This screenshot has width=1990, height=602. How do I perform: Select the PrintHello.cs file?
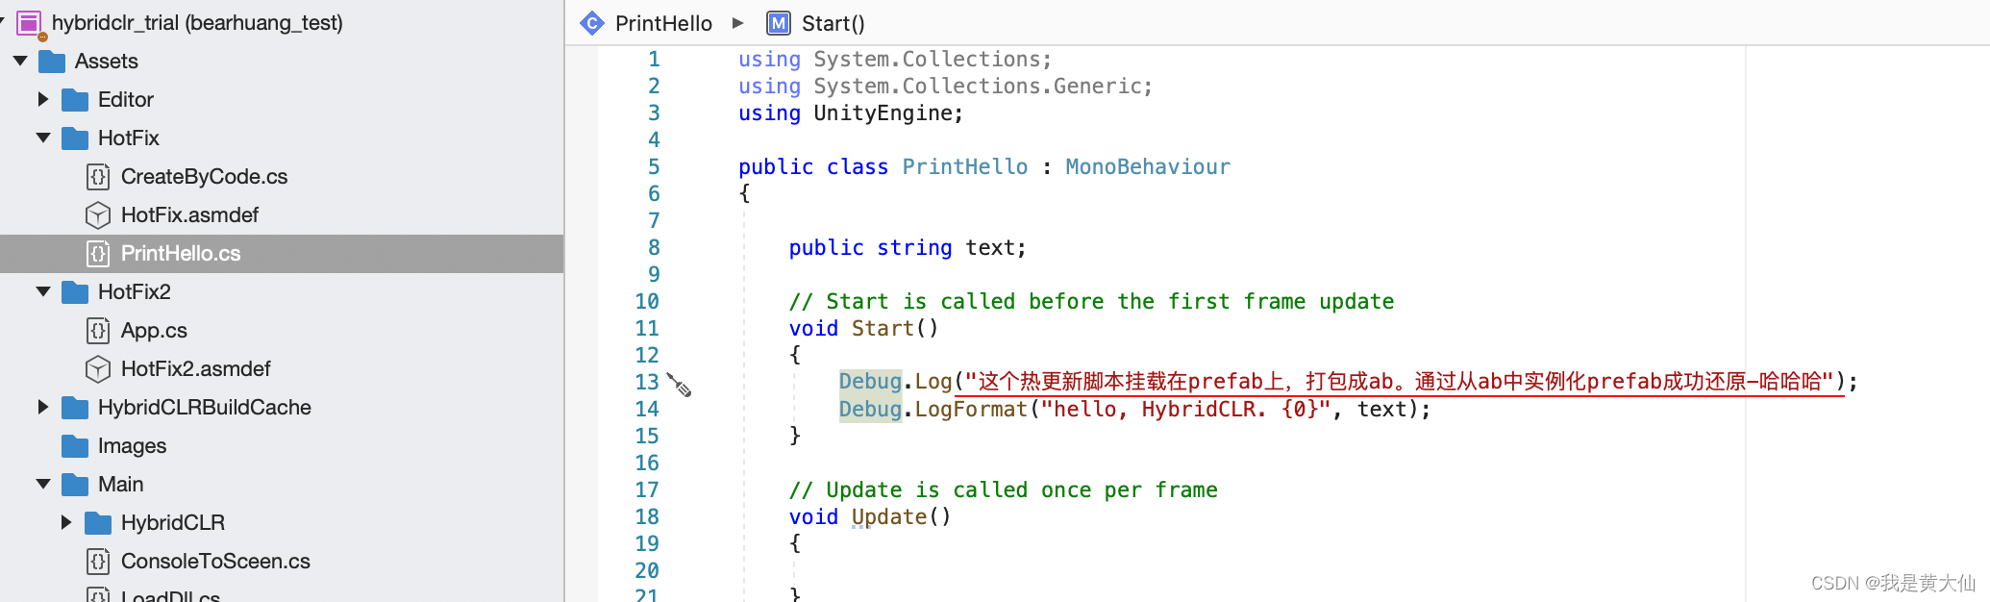[181, 254]
